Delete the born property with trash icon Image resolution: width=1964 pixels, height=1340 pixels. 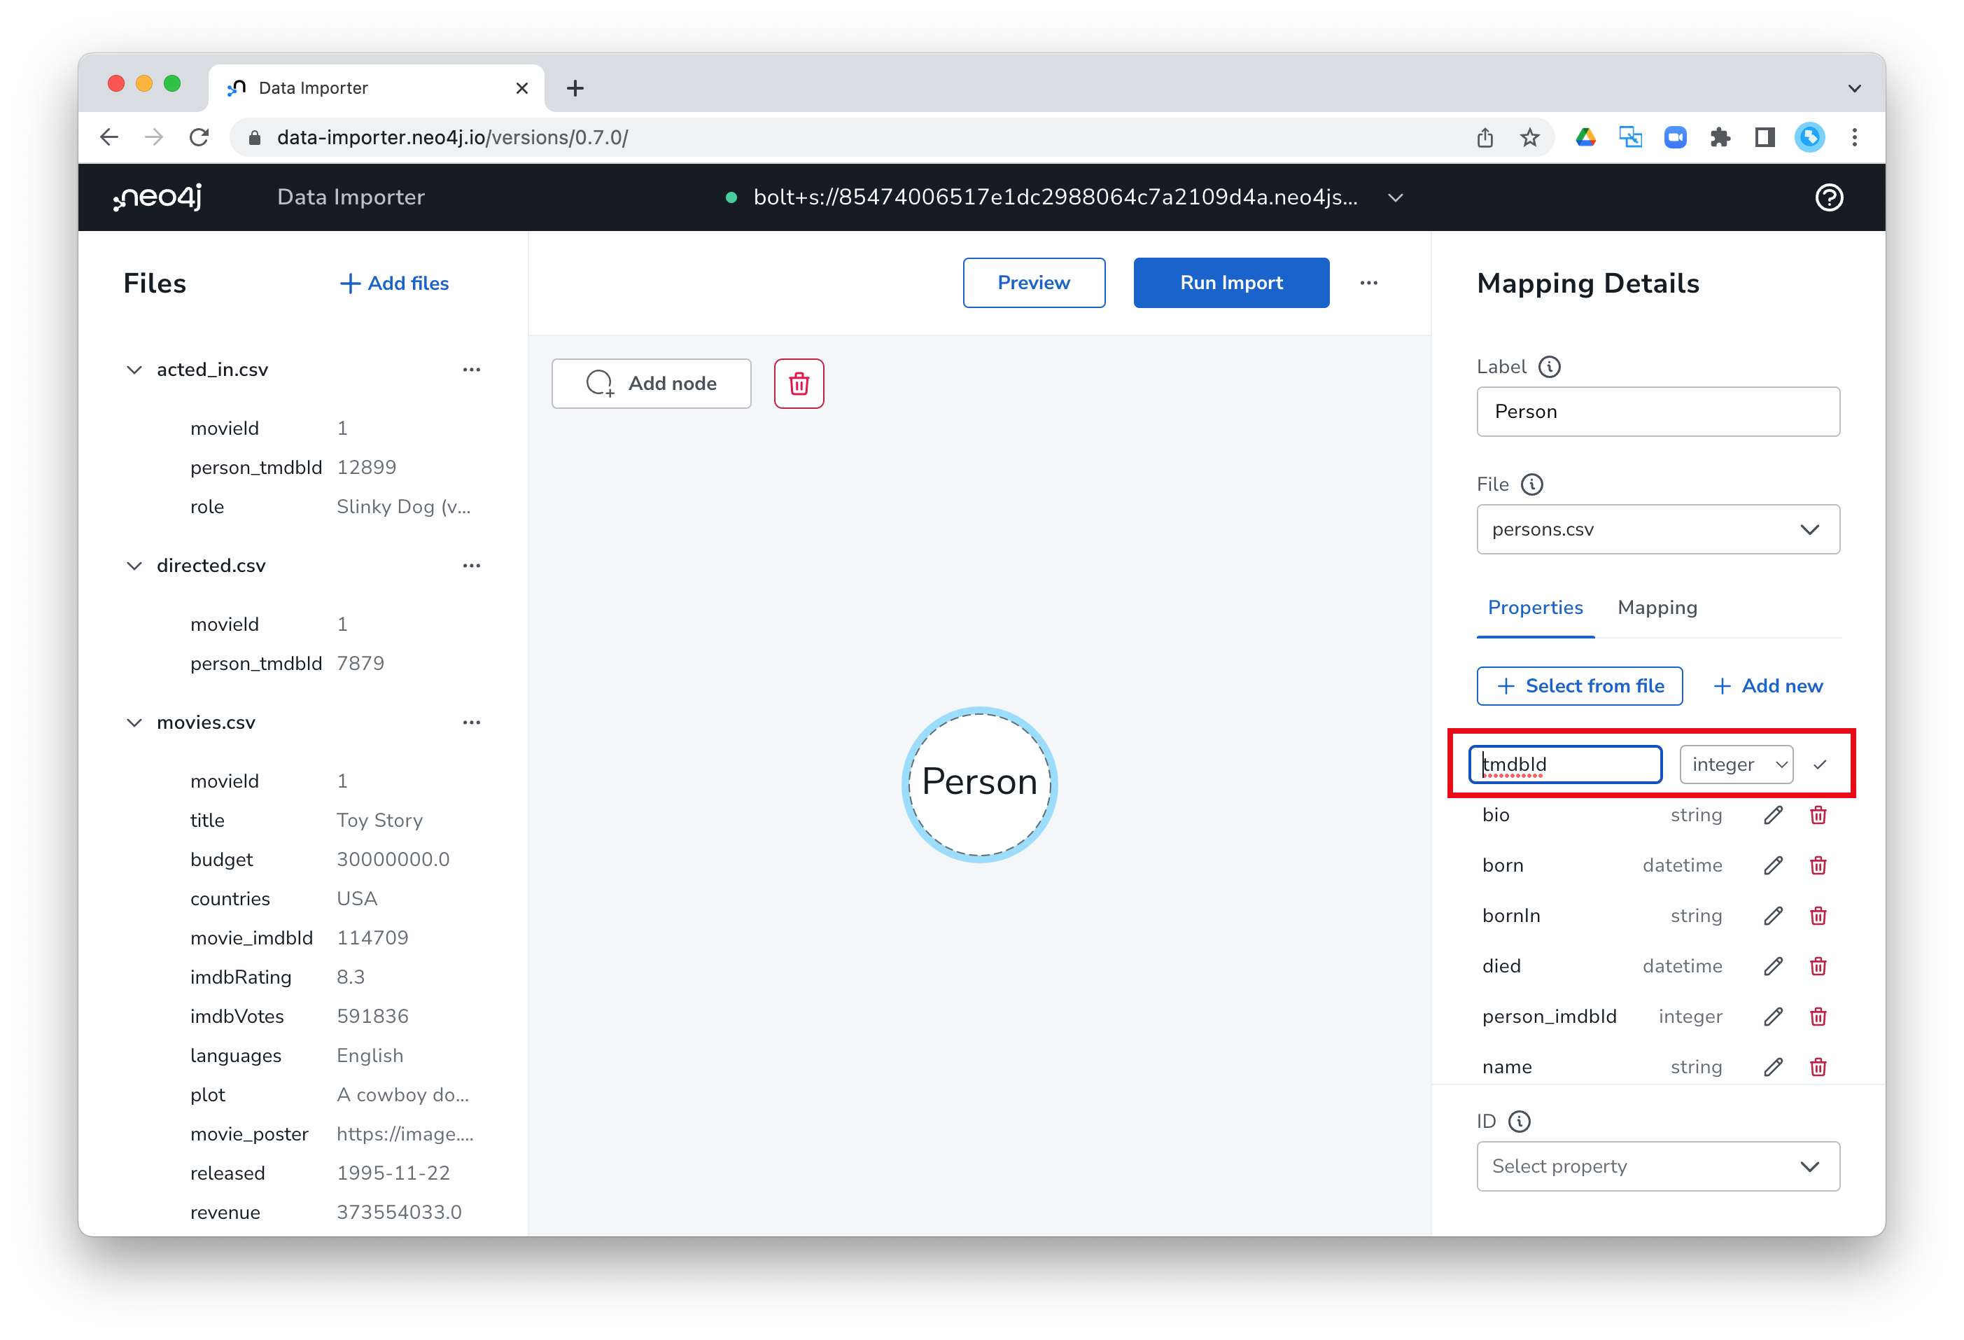(1818, 866)
